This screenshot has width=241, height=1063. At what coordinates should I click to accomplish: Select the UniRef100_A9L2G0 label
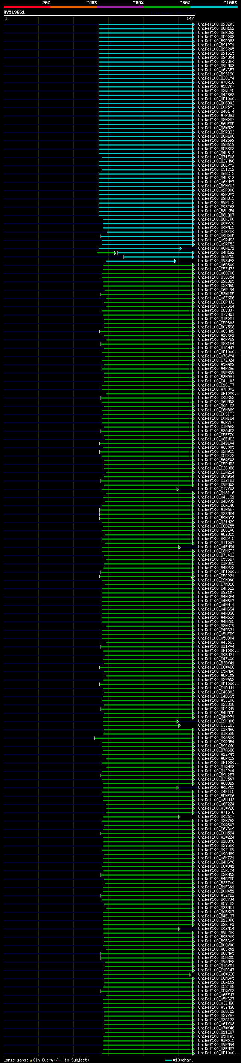pyautogui.click(x=216, y=933)
